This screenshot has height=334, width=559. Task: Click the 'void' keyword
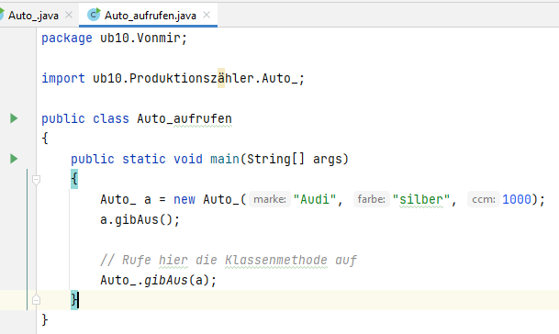point(188,159)
